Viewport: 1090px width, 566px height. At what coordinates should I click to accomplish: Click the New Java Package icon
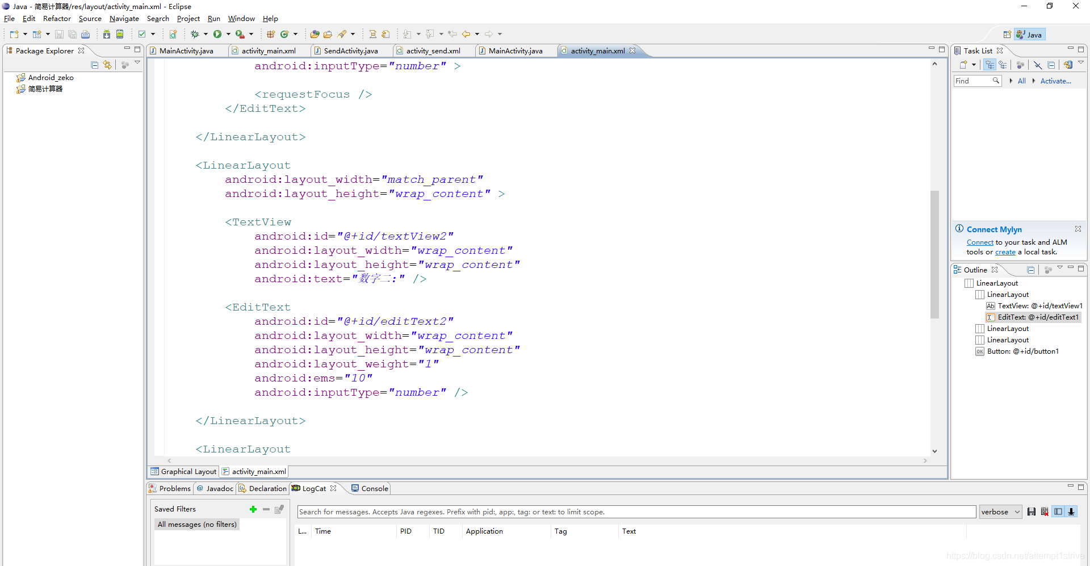271,34
